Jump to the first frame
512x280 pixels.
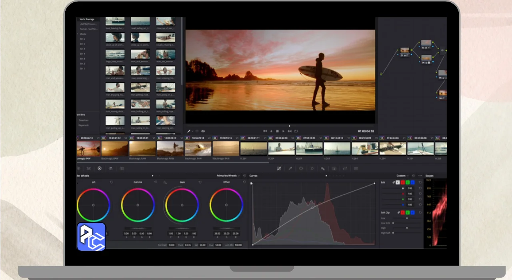[x=264, y=131]
